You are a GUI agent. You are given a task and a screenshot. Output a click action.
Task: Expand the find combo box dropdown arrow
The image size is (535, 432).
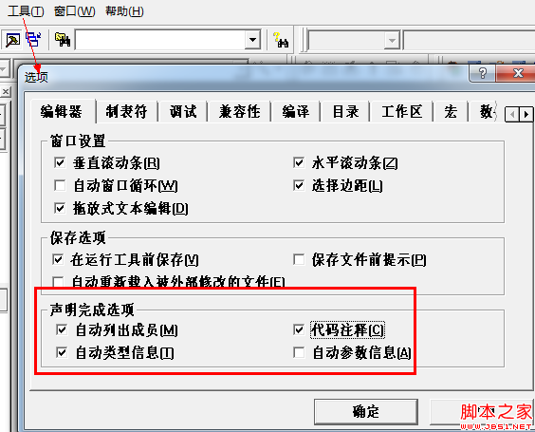click(x=253, y=40)
